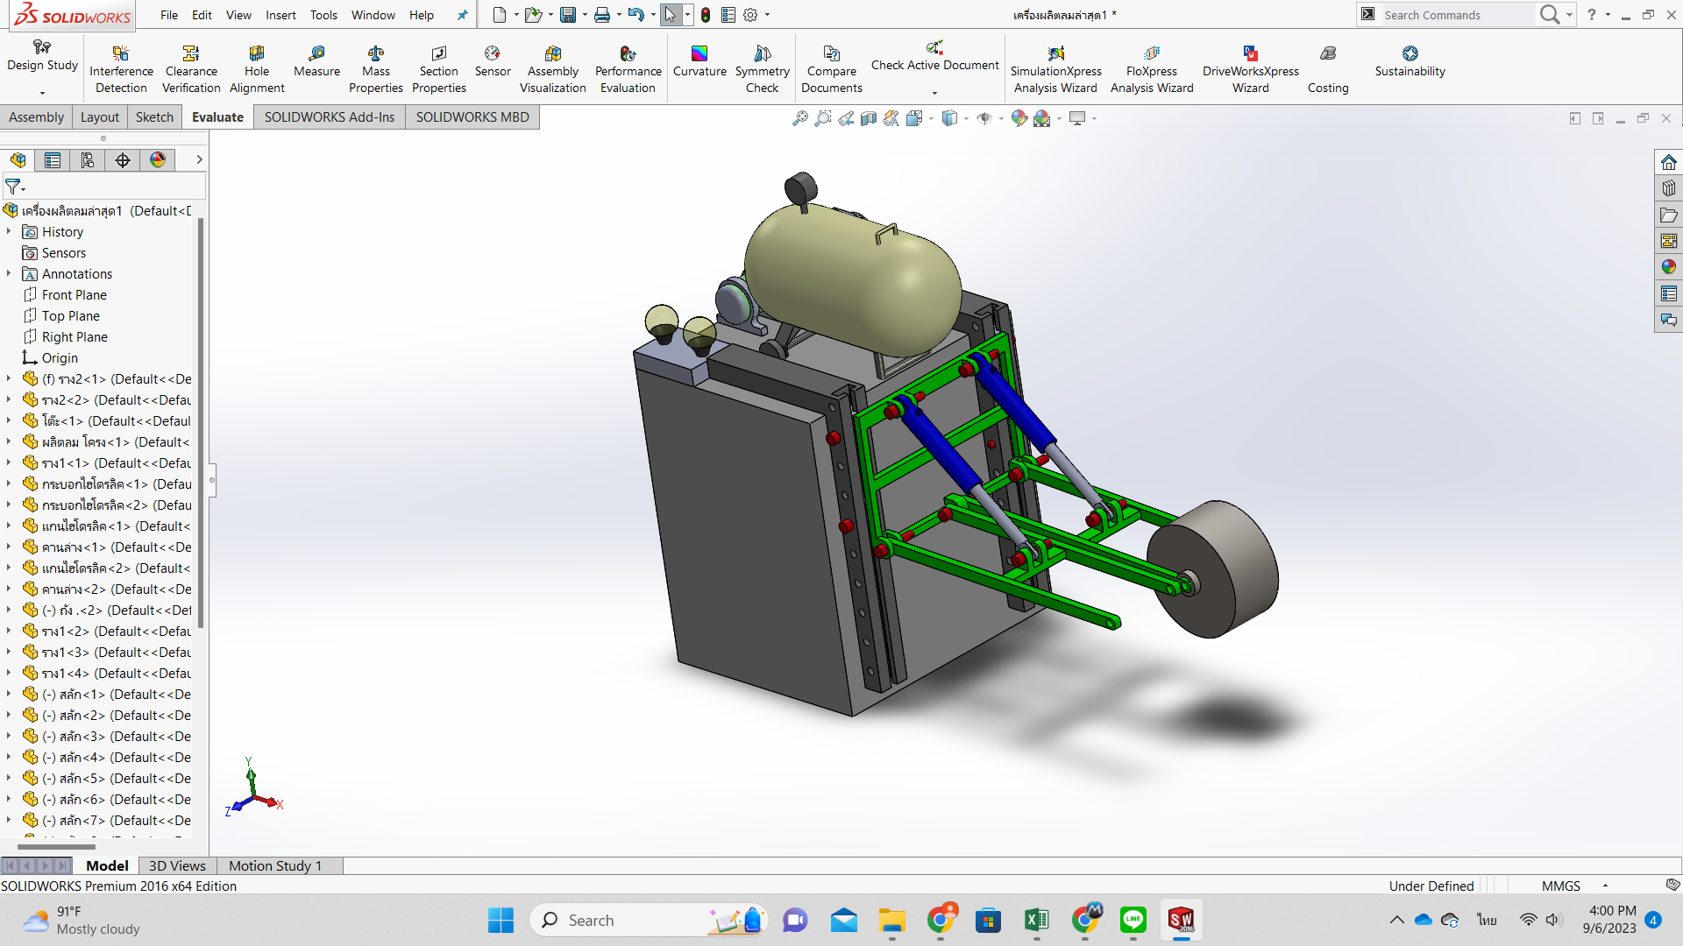Pin the SolidWorks menu bar
The height and width of the screenshot is (946, 1683).
(x=462, y=15)
